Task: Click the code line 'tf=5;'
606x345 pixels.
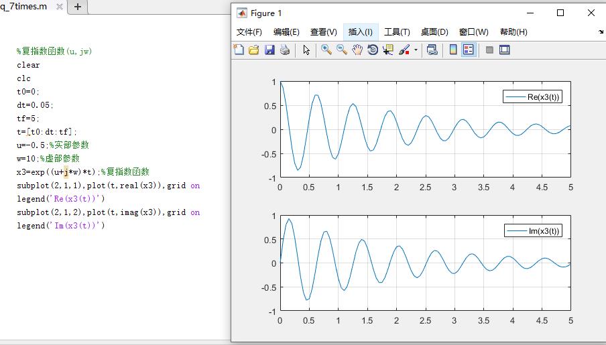Action: pos(28,118)
